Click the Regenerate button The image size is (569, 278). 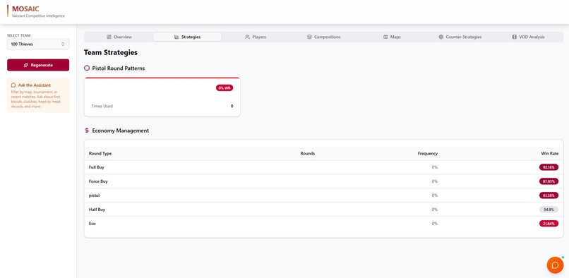click(x=38, y=65)
